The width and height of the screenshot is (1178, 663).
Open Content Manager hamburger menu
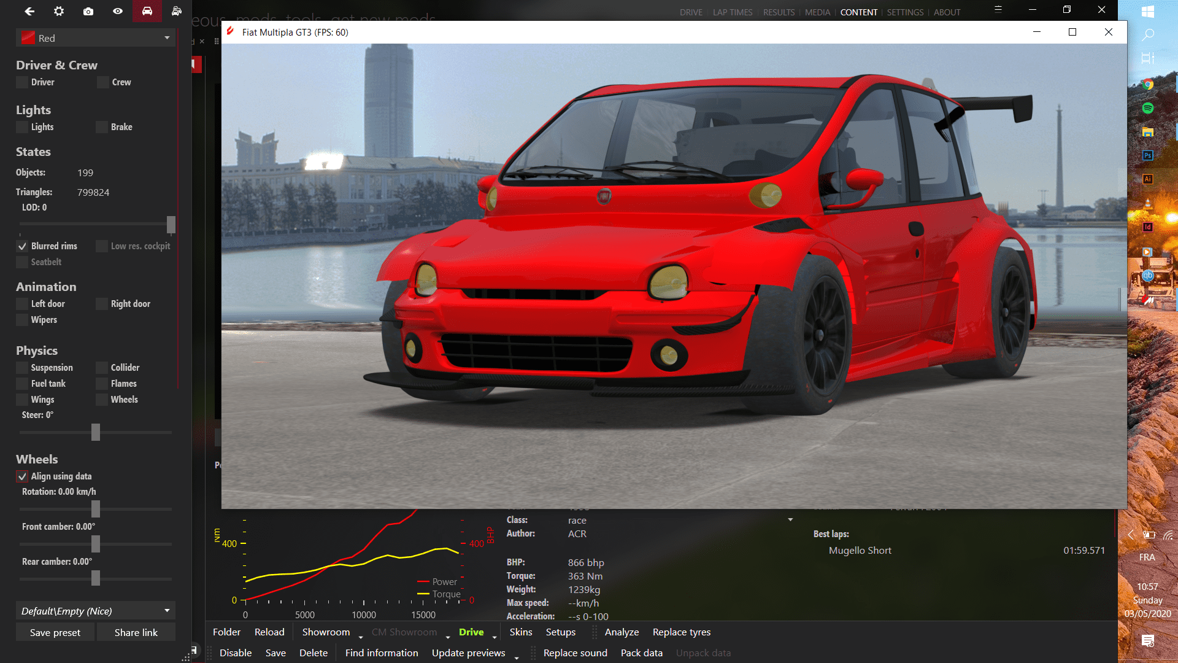tap(998, 9)
